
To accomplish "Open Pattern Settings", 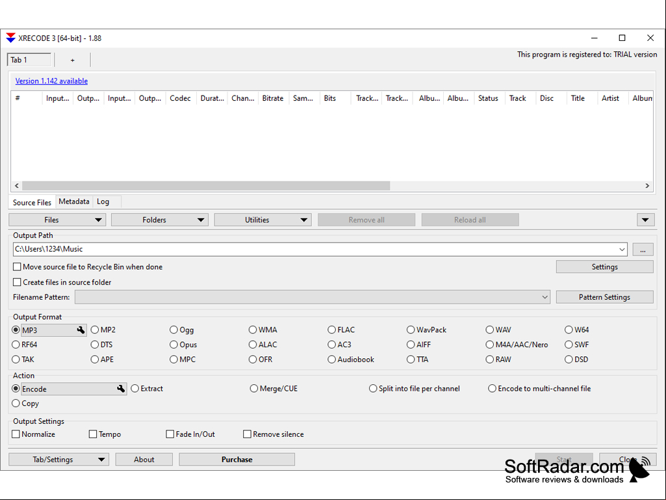I will coord(604,297).
